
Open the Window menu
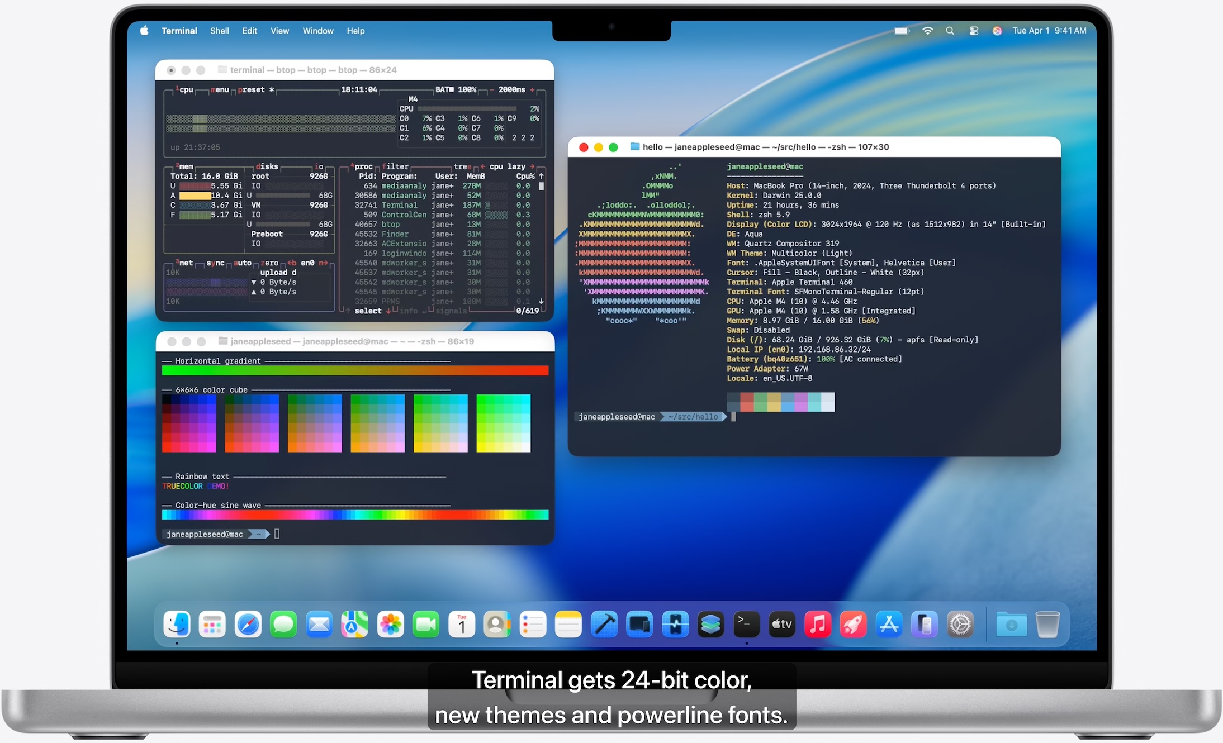(318, 31)
